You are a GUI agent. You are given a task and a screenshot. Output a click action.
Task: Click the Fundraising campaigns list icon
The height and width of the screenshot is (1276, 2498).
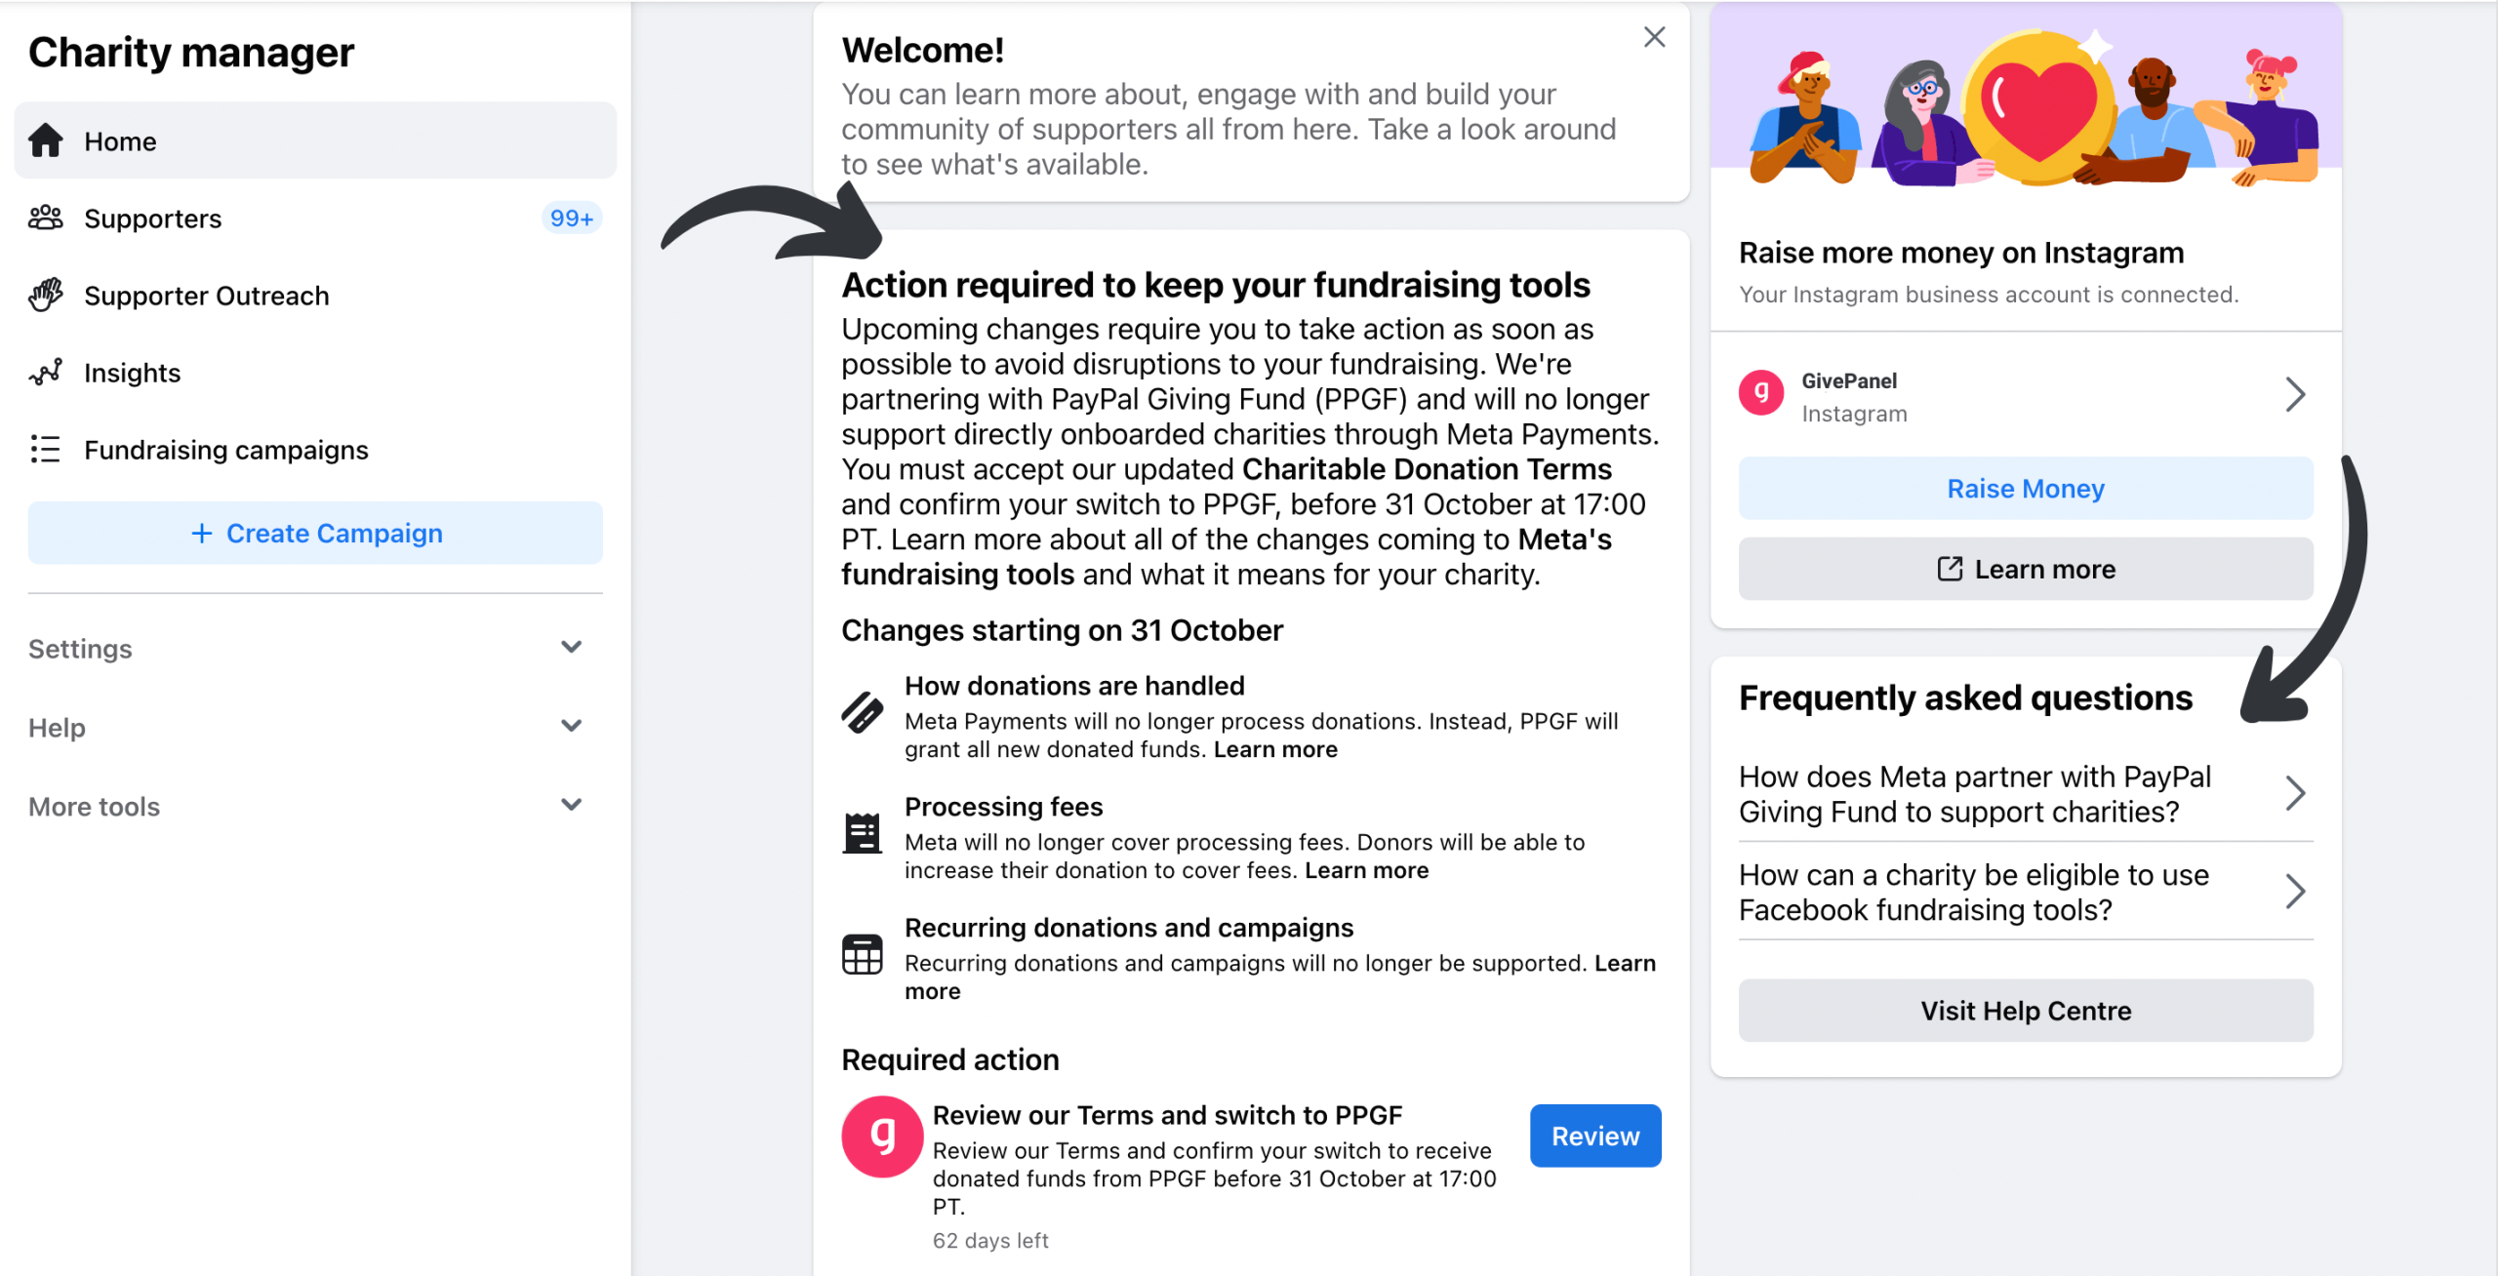pyautogui.click(x=45, y=449)
